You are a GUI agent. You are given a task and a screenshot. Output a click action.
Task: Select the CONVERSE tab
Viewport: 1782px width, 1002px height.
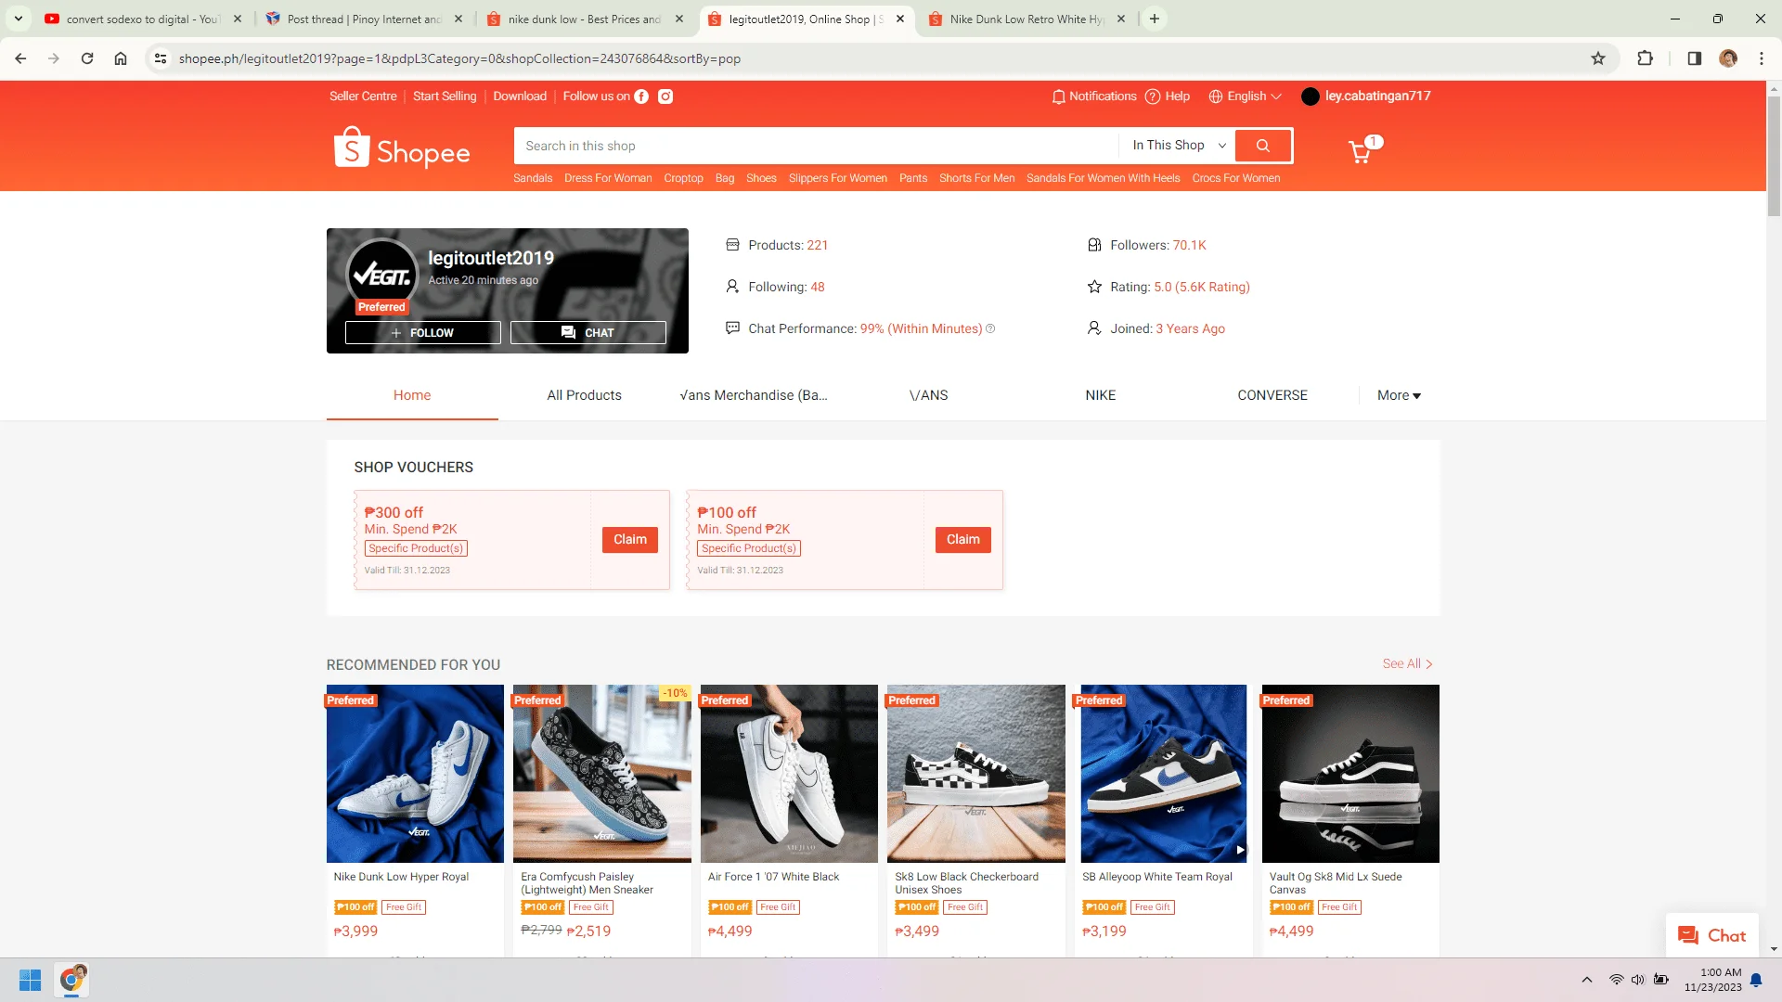[1272, 395]
